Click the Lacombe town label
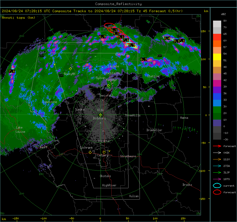The width and height of the screenshot is (237, 222). pyautogui.click(x=113, y=66)
